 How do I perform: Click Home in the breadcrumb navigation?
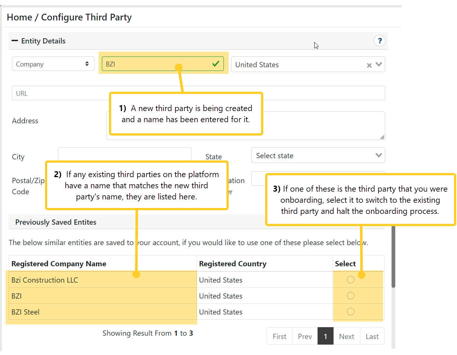[x=19, y=17]
